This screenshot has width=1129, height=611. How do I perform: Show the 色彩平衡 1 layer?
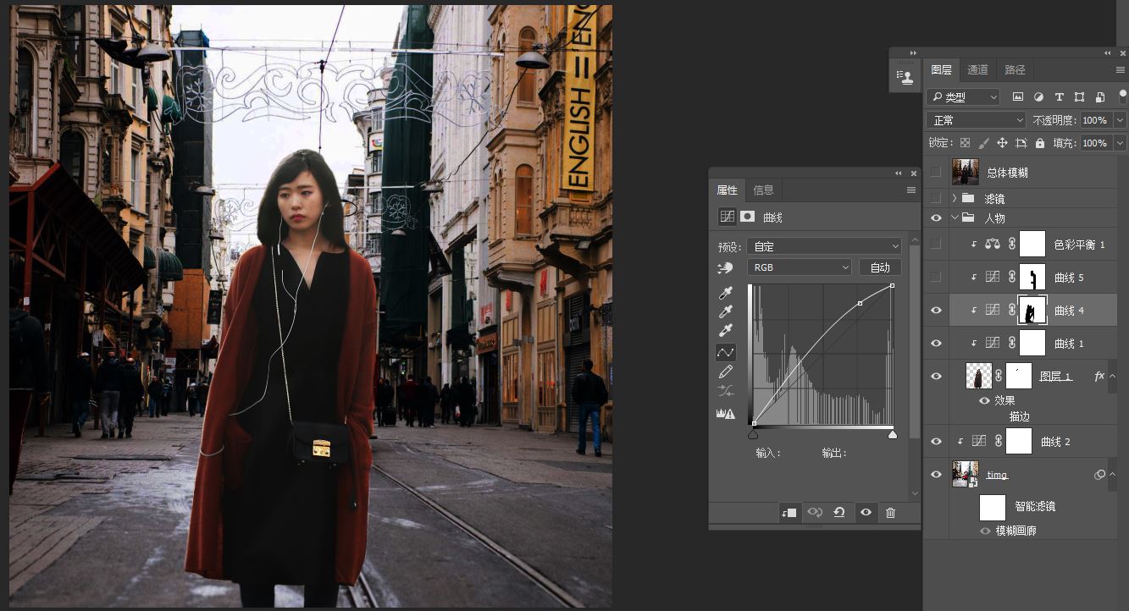(x=936, y=245)
